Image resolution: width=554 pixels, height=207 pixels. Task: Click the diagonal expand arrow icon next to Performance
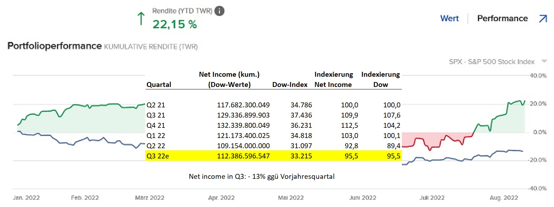point(543,18)
